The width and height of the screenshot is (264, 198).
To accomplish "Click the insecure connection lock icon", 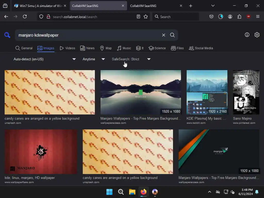I will [48, 17].
